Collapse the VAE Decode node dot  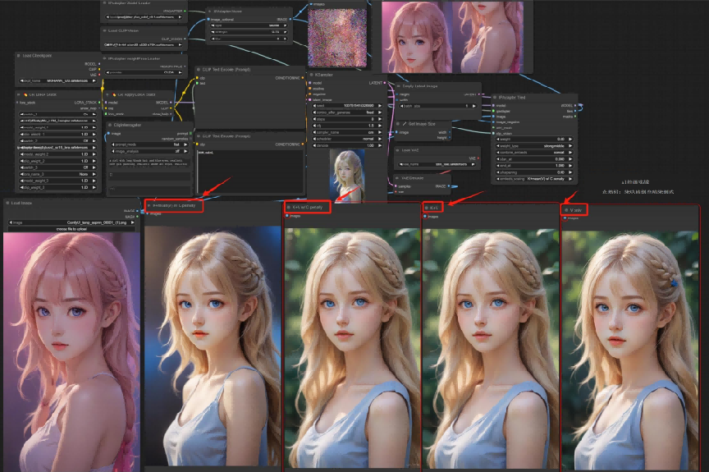coord(397,178)
